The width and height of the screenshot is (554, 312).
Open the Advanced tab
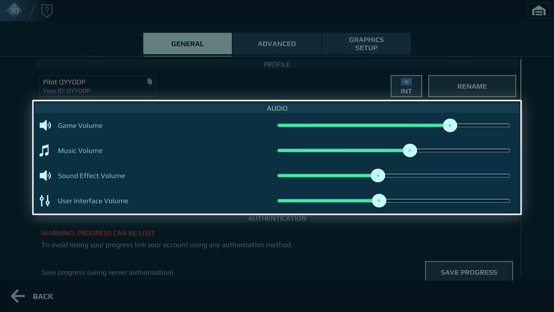(276, 44)
